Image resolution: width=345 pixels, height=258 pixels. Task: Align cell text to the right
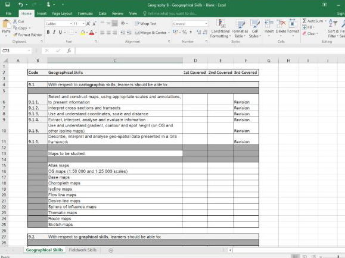coord(114,33)
